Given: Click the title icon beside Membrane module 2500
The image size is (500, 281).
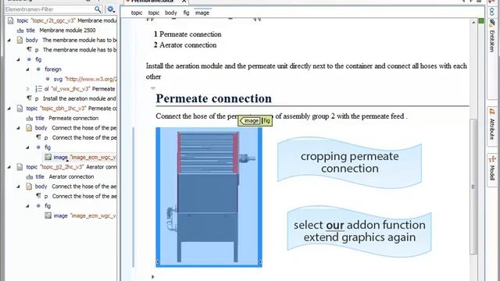Looking at the screenshot, I should (20, 30).
